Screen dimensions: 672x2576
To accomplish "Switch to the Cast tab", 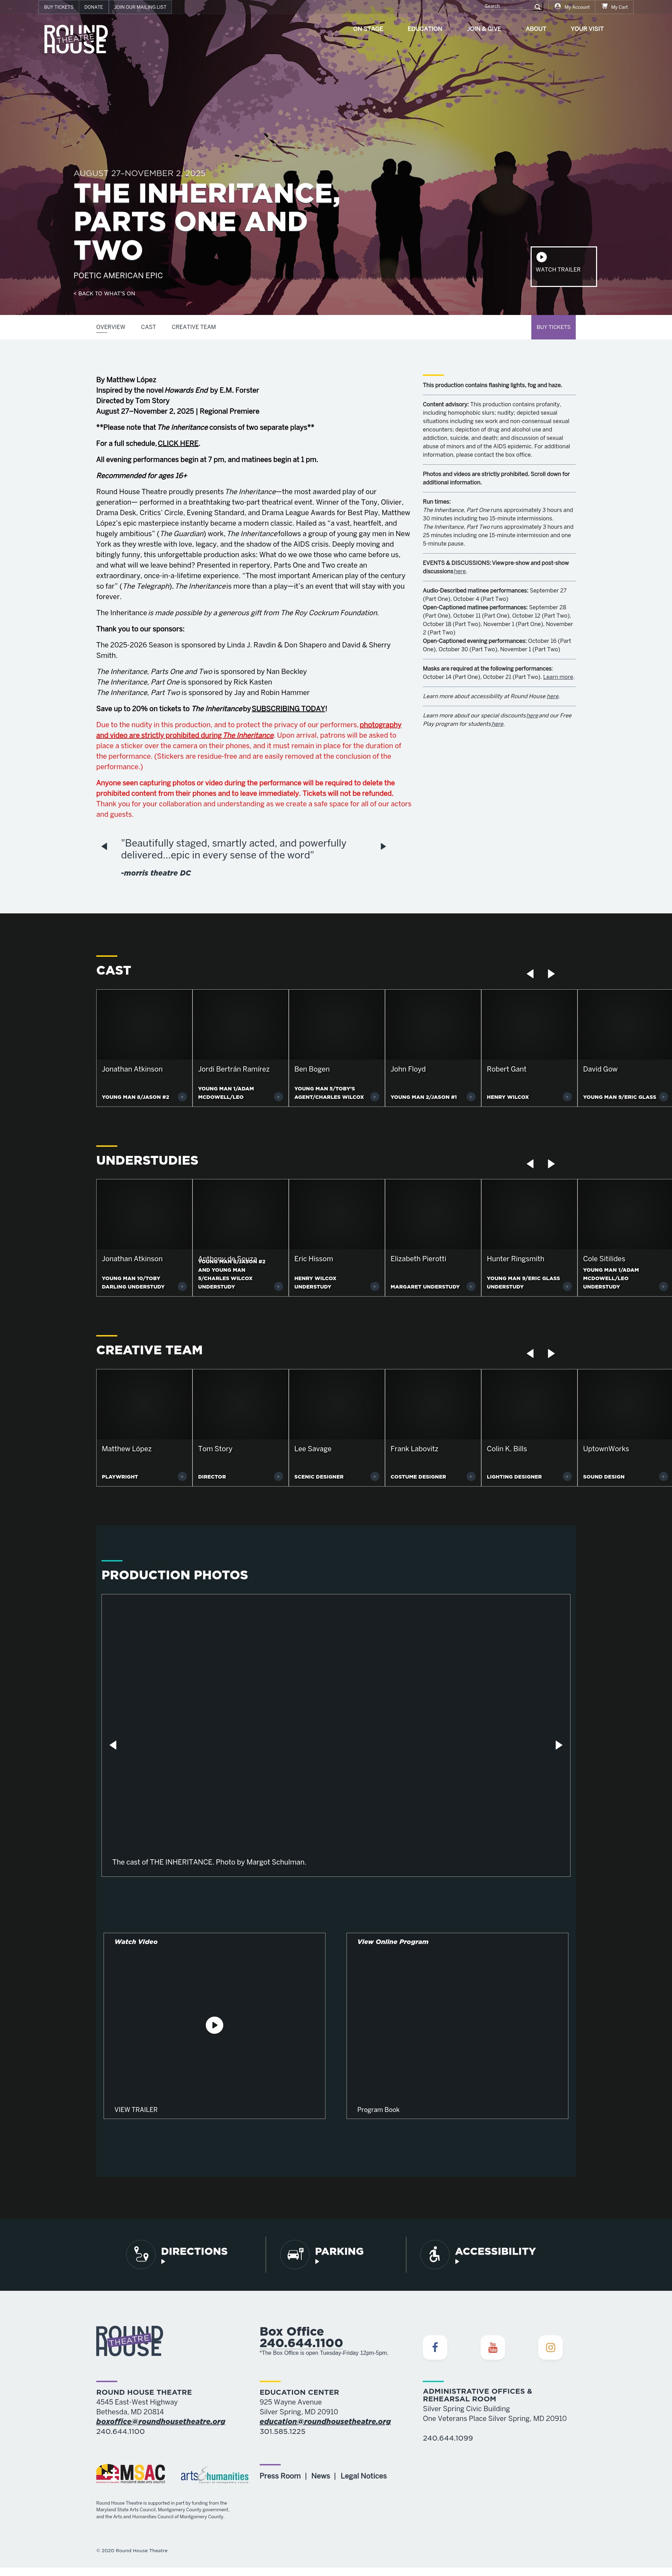I will (148, 327).
